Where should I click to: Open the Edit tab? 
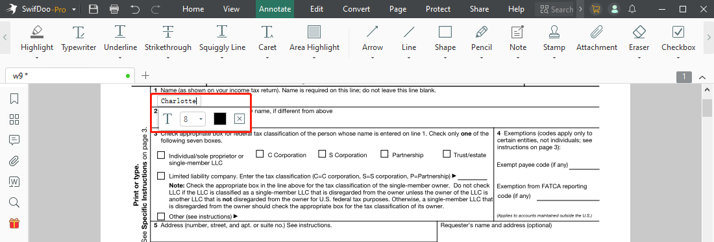point(317,9)
